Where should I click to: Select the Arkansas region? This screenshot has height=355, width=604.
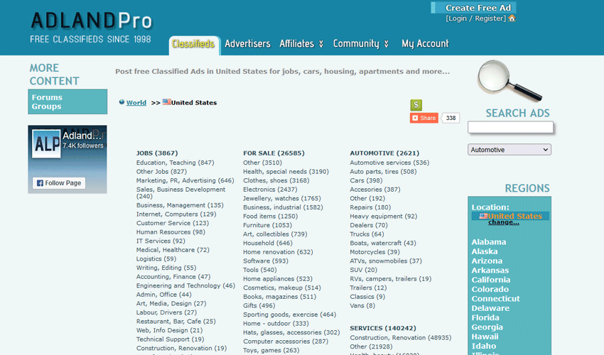coord(490,271)
